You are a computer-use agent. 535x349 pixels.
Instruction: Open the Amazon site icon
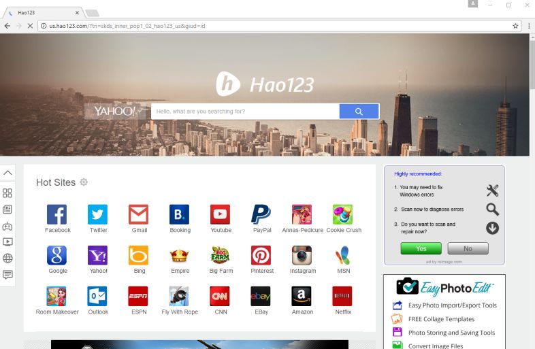click(302, 296)
